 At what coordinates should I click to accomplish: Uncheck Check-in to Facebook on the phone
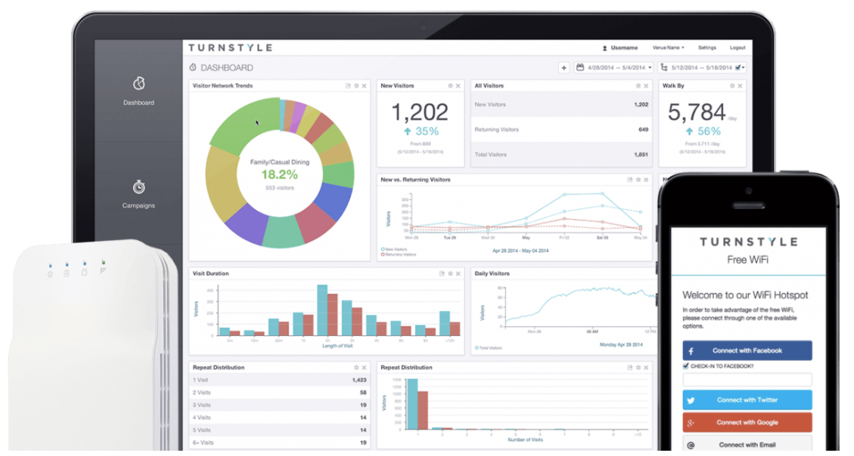[x=686, y=366]
